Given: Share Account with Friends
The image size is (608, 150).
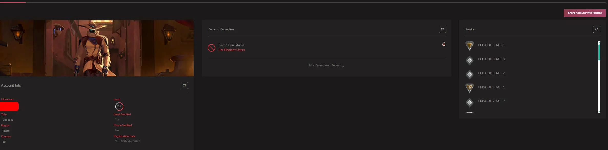Looking at the screenshot, I should pyautogui.click(x=584, y=13).
